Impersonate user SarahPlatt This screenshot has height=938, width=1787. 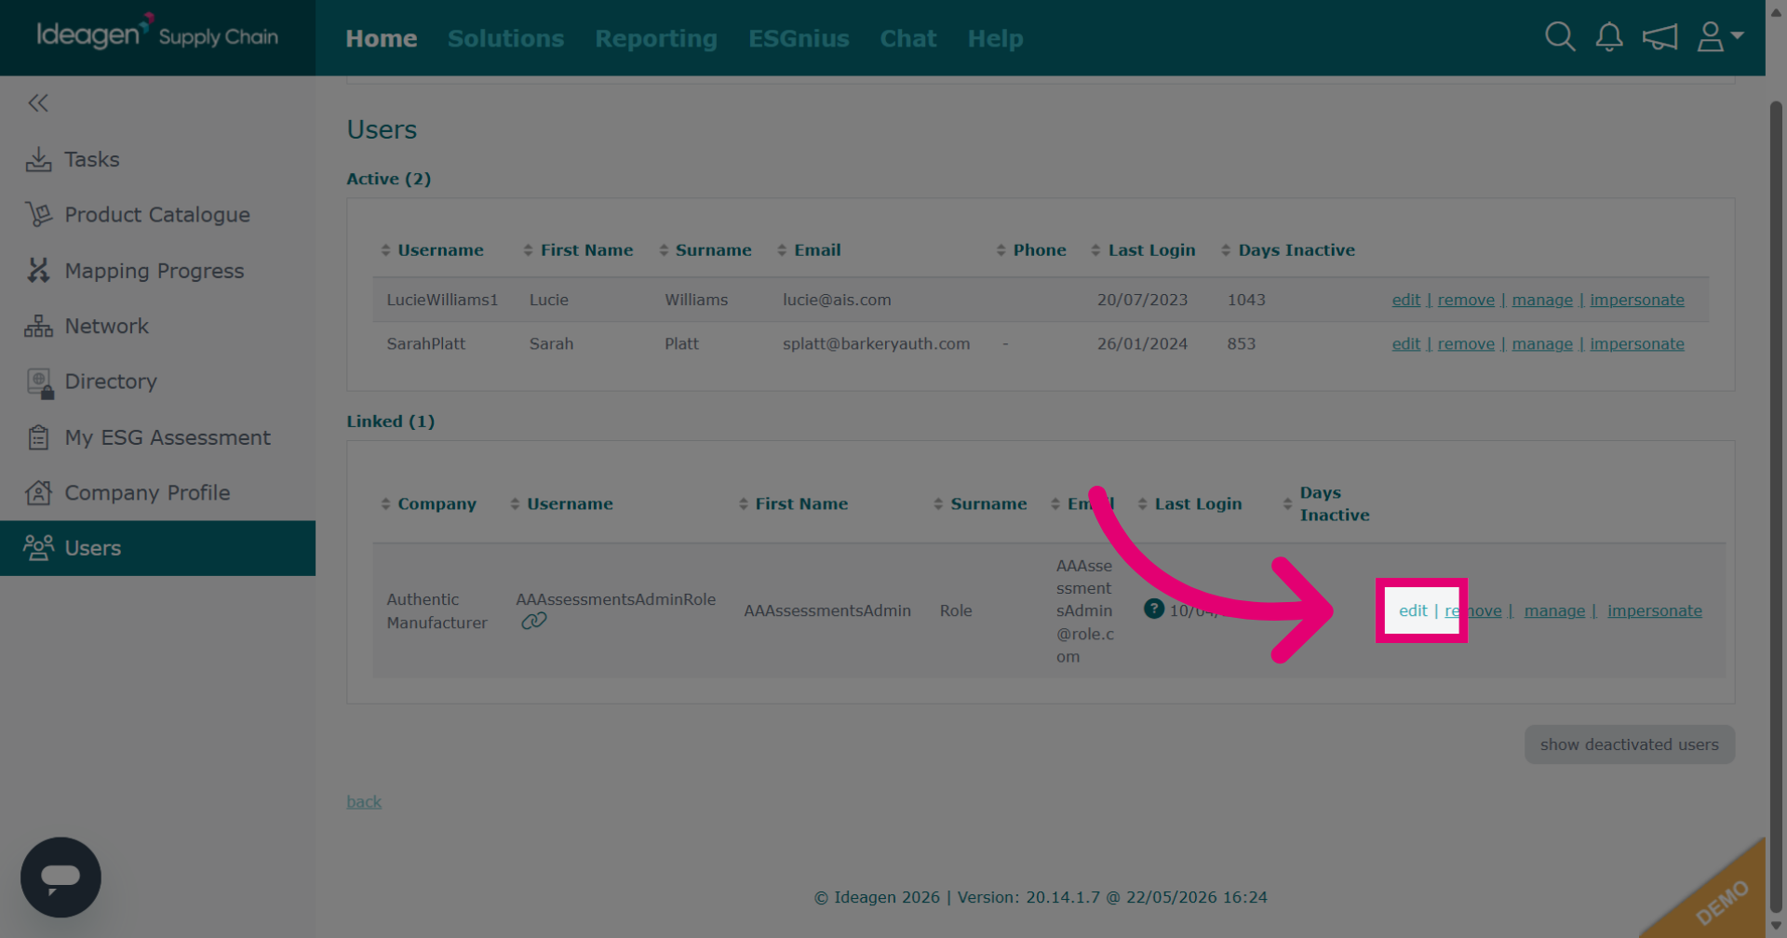pyautogui.click(x=1636, y=343)
